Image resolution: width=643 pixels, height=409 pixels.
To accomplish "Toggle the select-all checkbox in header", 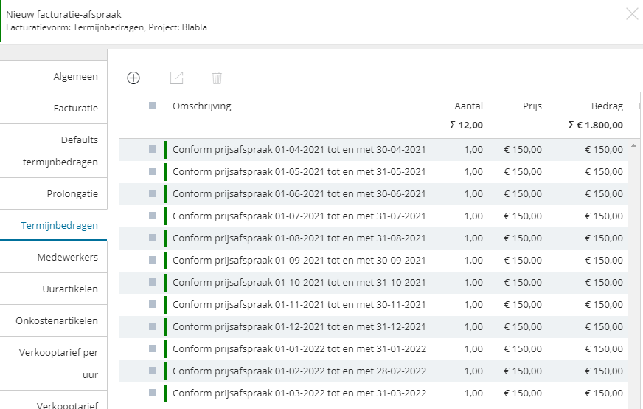I will click(x=153, y=106).
